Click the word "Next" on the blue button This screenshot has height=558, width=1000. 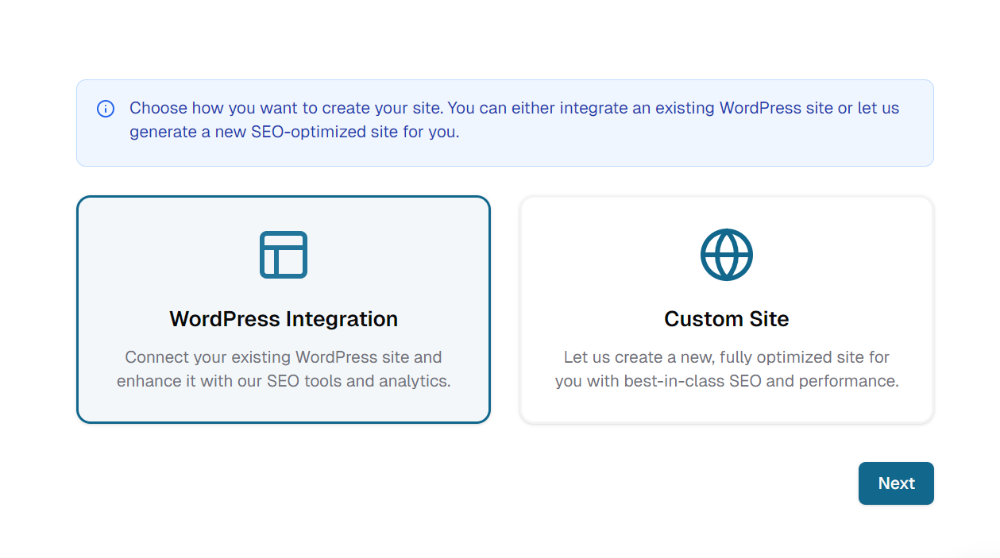pos(896,483)
